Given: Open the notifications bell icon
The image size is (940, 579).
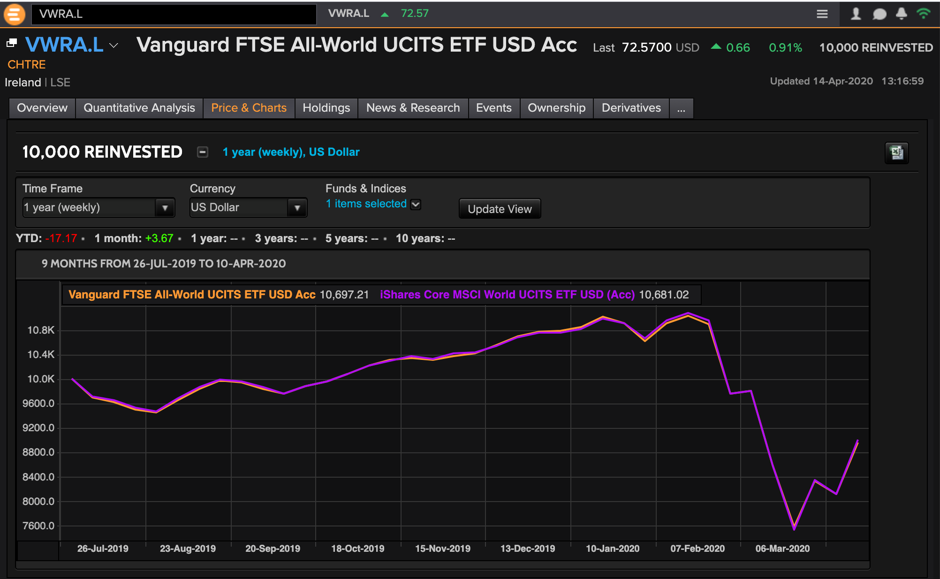Looking at the screenshot, I should coord(901,14).
